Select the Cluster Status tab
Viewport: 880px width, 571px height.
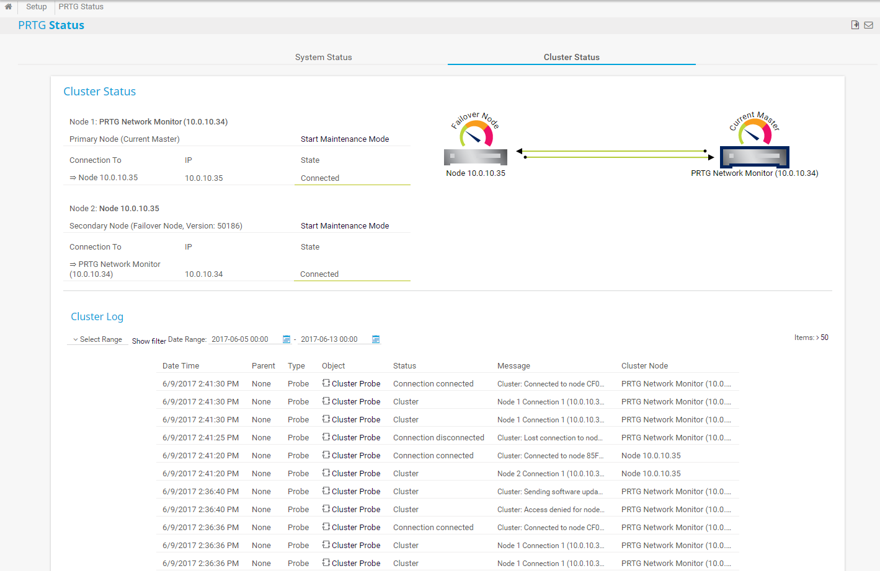tap(571, 57)
